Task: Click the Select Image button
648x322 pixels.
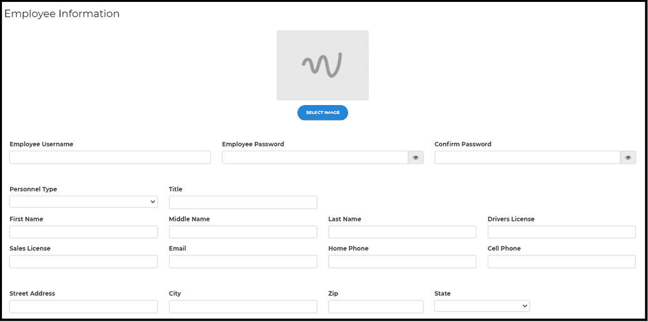Action: [323, 113]
